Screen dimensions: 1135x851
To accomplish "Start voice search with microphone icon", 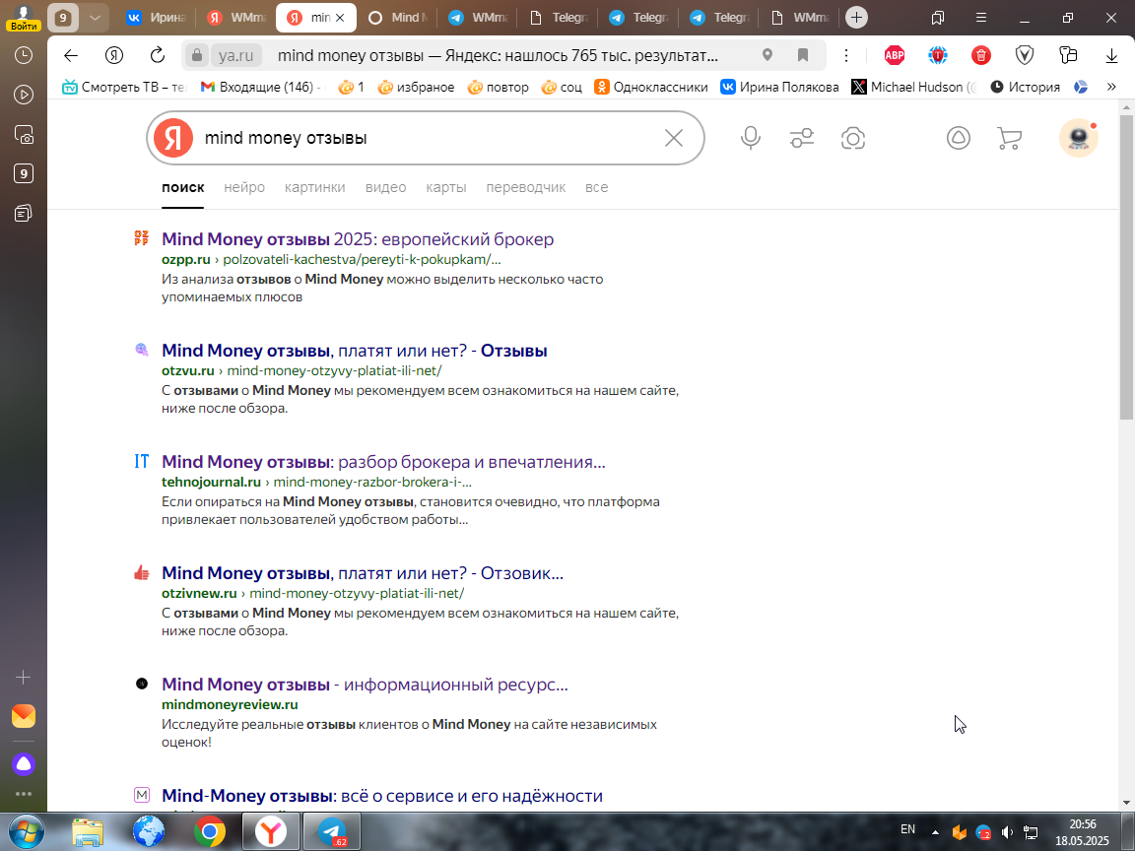I will (751, 138).
